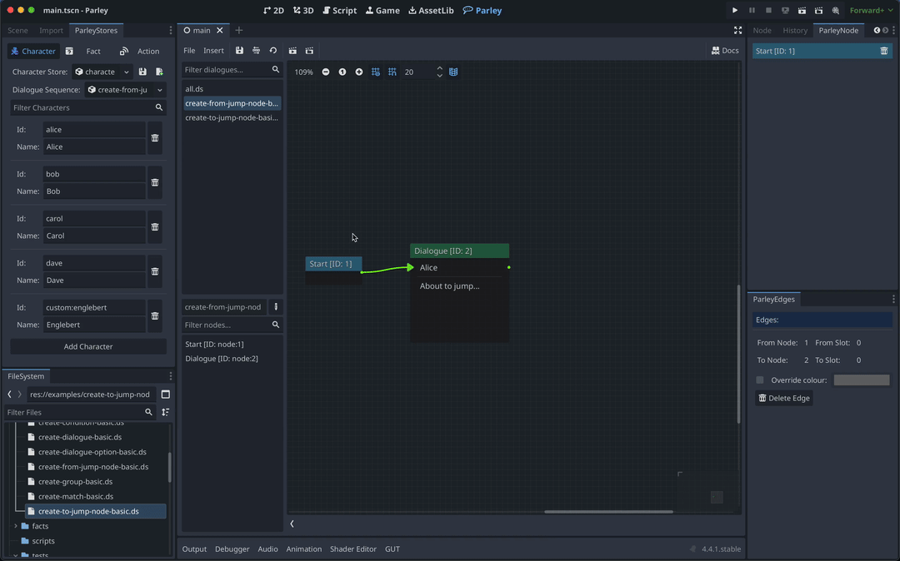900x561 pixels.
Task: Delete the Alice character using trash icon
Action: pos(155,138)
